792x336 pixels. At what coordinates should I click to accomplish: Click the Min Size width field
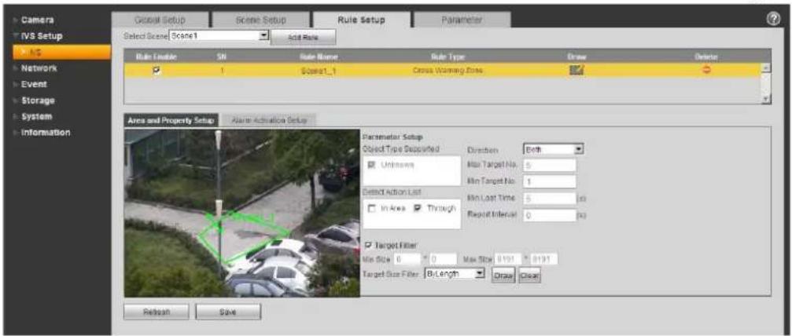point(406,259)
